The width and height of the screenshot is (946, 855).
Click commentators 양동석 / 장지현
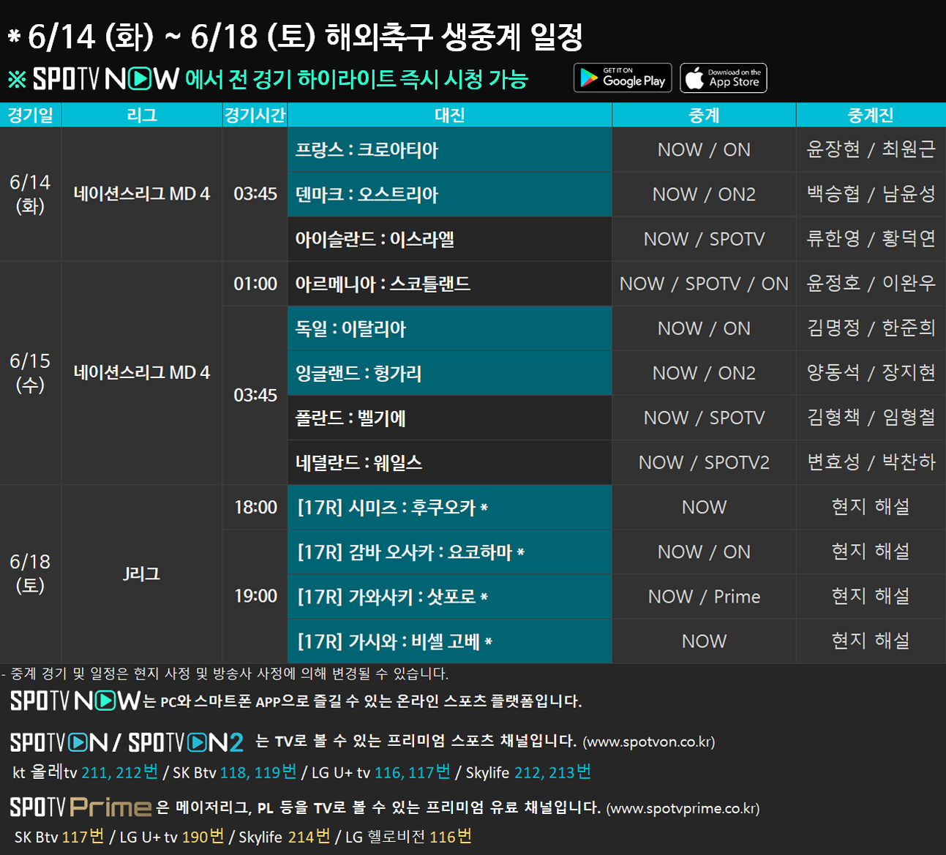tap(871, 372)
